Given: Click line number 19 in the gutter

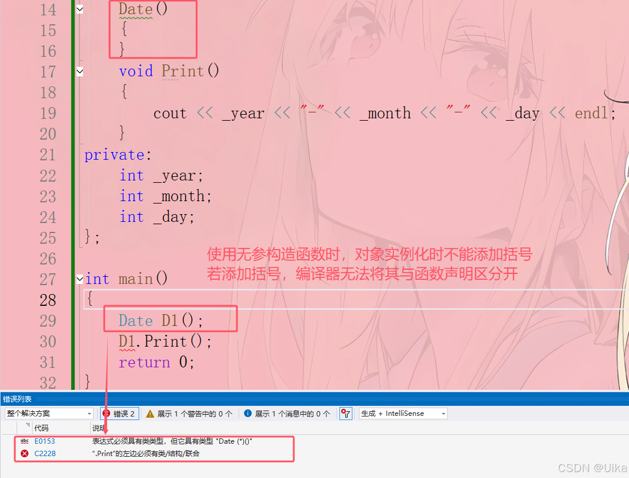Looking at the screenshot, I should (48, 114).
